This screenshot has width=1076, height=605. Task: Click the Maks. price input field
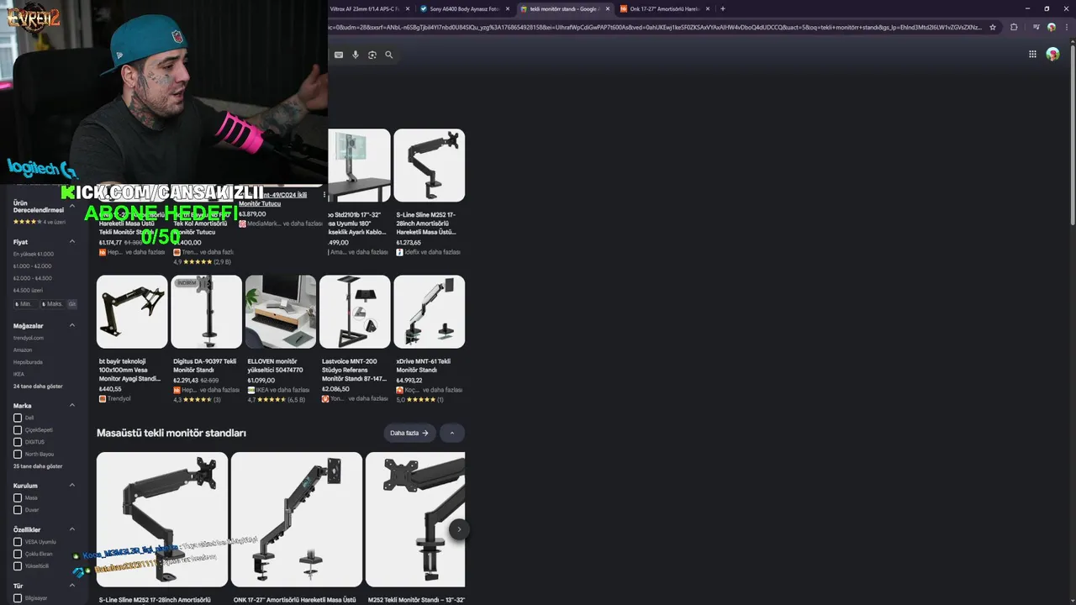[53, 304]
